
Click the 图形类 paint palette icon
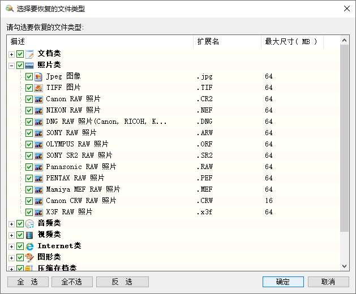coord(29,257)
